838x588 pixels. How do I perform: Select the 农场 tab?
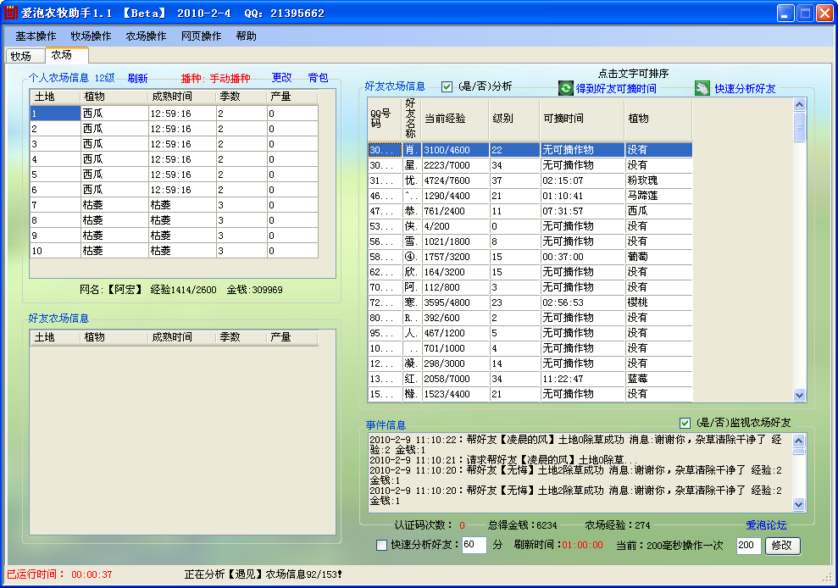pyautogui.click(x=67, y=55)
